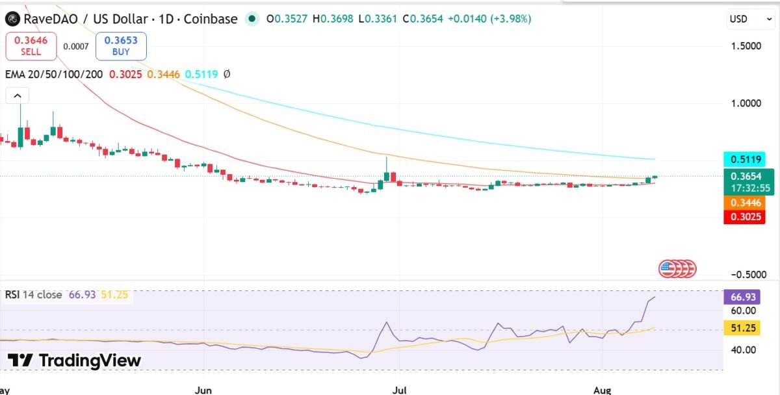The width and height of the screenshot is (780, 395).
Task: Click the O0.3527 open value in header
Action: (x=288, y=19)
